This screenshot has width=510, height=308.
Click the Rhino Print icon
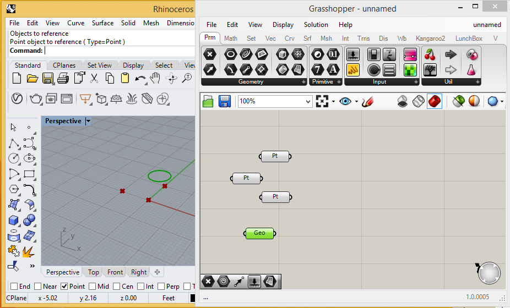(x=63, y=78)
